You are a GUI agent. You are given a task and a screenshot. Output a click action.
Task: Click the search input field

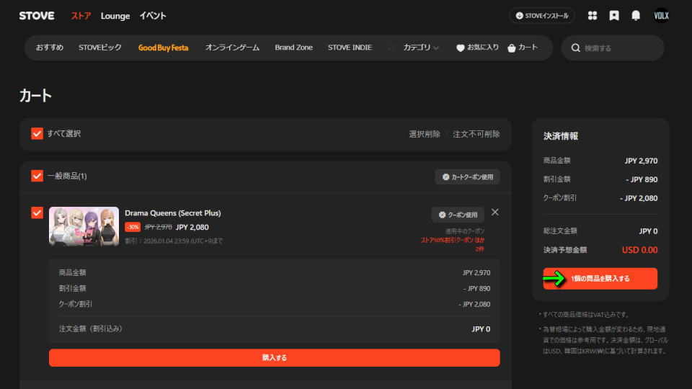coord(618,48)
